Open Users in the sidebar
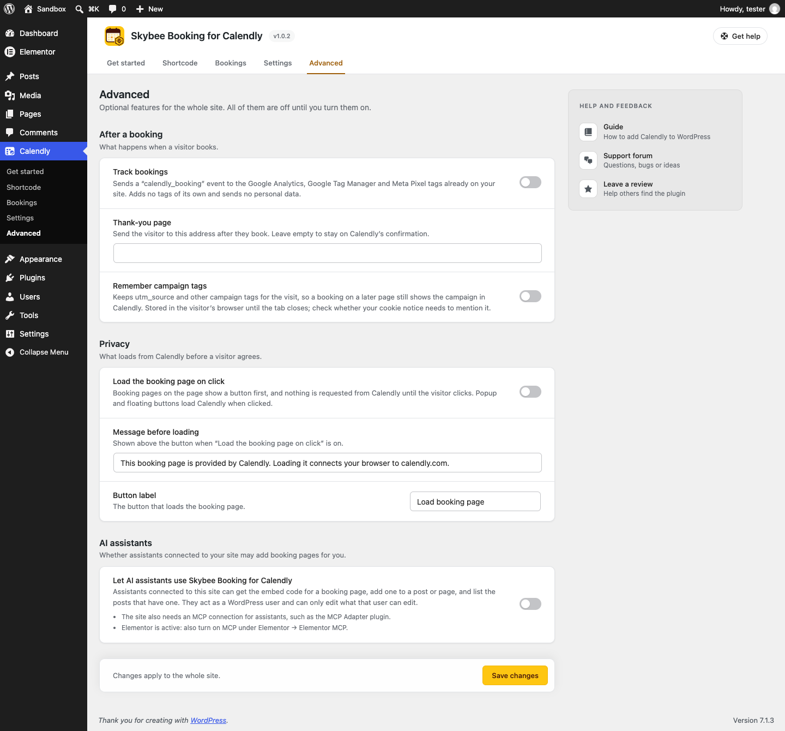Viewport: 785px width, 731px height. 44,297
